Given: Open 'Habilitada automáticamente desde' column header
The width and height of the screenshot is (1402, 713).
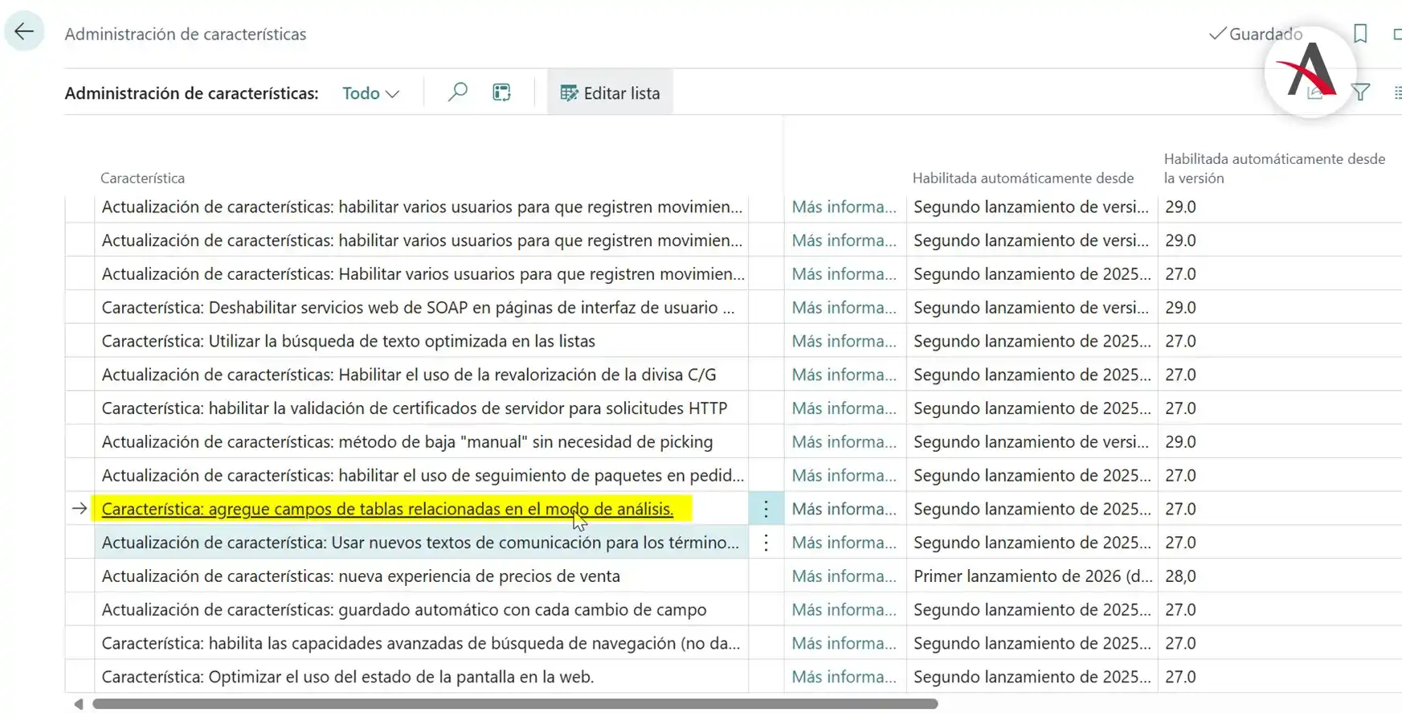Looking at the screenshot, I should [x=1022, y=178].
